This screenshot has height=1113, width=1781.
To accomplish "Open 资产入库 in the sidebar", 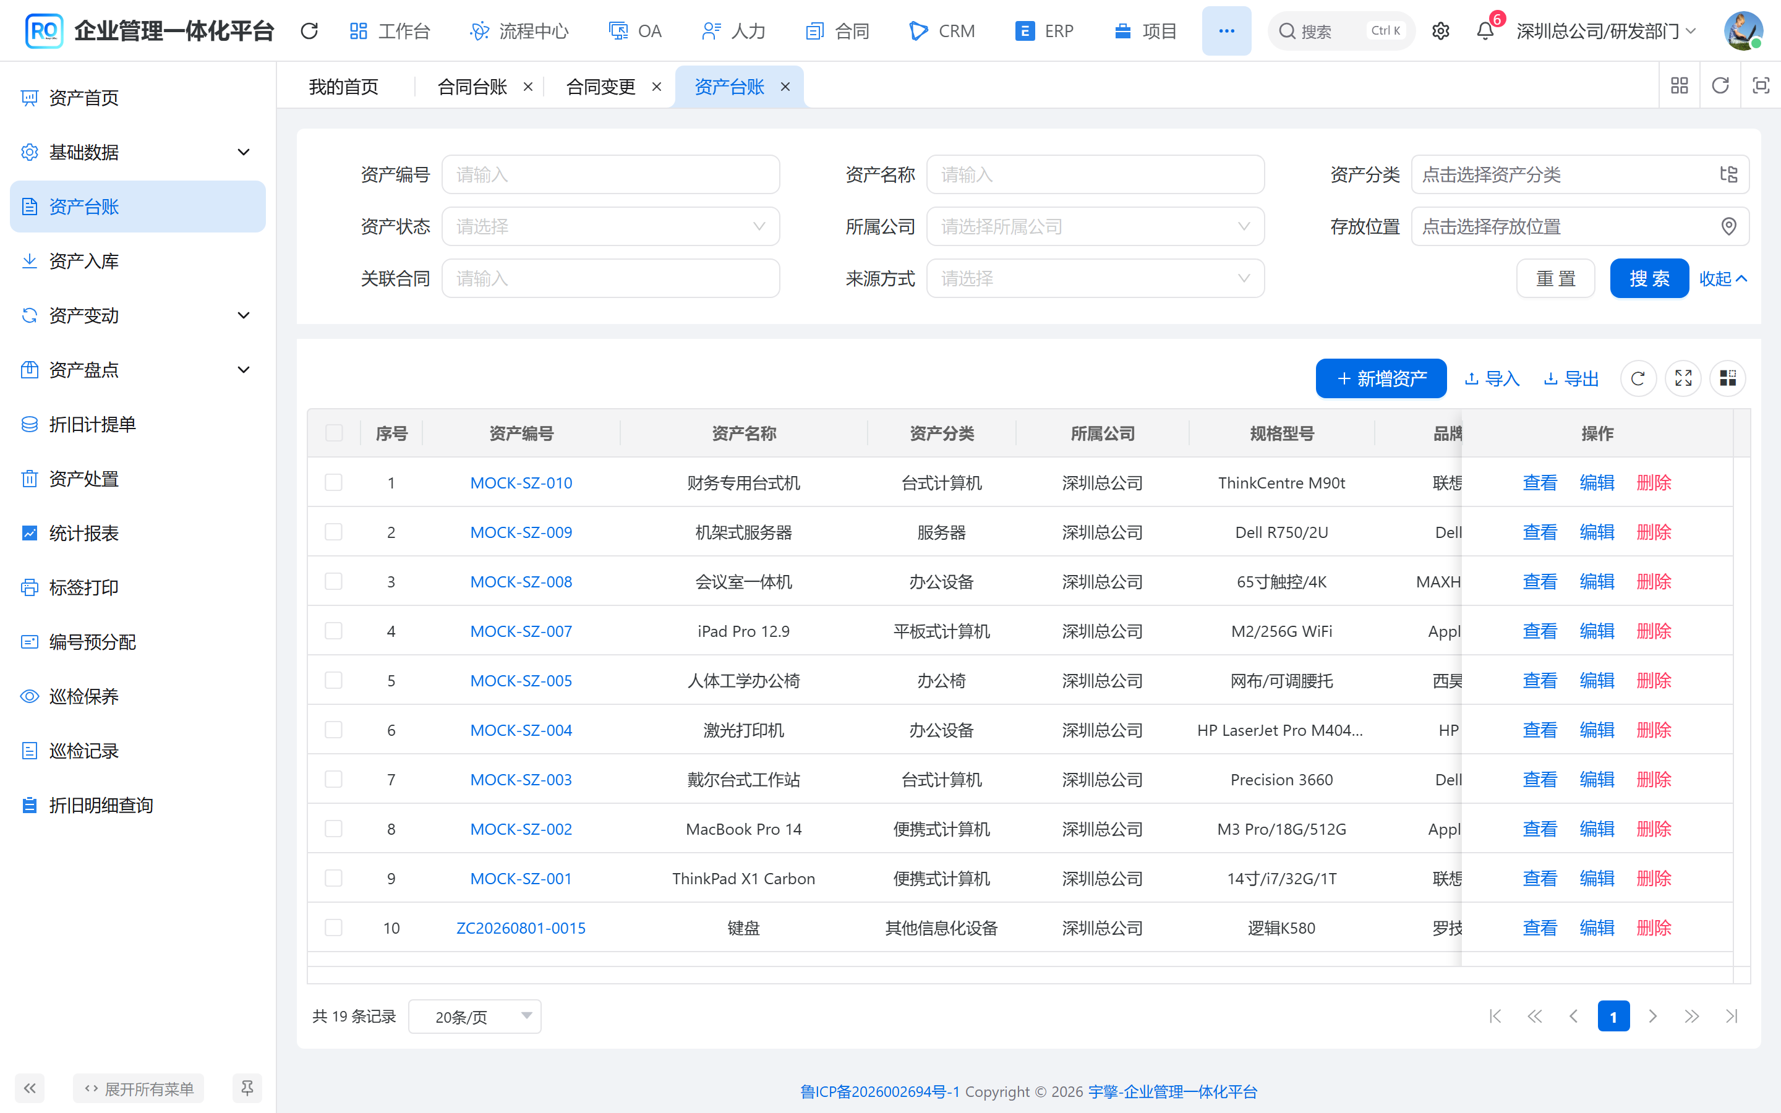I will point(138,262).
